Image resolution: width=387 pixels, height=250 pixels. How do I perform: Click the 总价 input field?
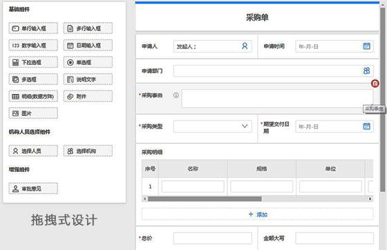(213, 238)
